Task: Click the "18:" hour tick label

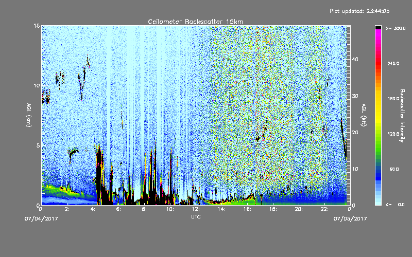Action: coord(273,209)
